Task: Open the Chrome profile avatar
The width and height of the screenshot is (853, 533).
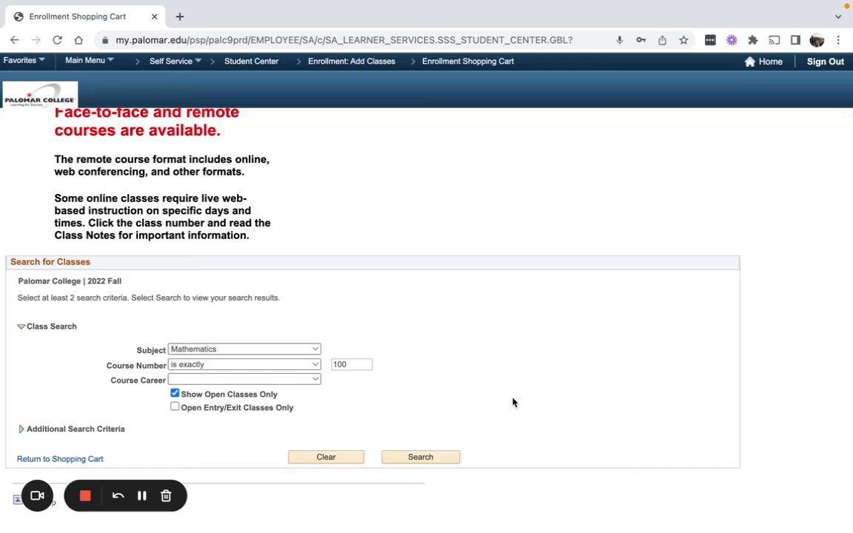Action: coord(817,40)
